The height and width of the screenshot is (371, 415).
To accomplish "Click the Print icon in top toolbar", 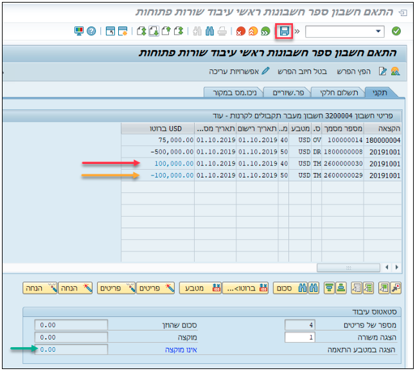I will tap(222, 32).
